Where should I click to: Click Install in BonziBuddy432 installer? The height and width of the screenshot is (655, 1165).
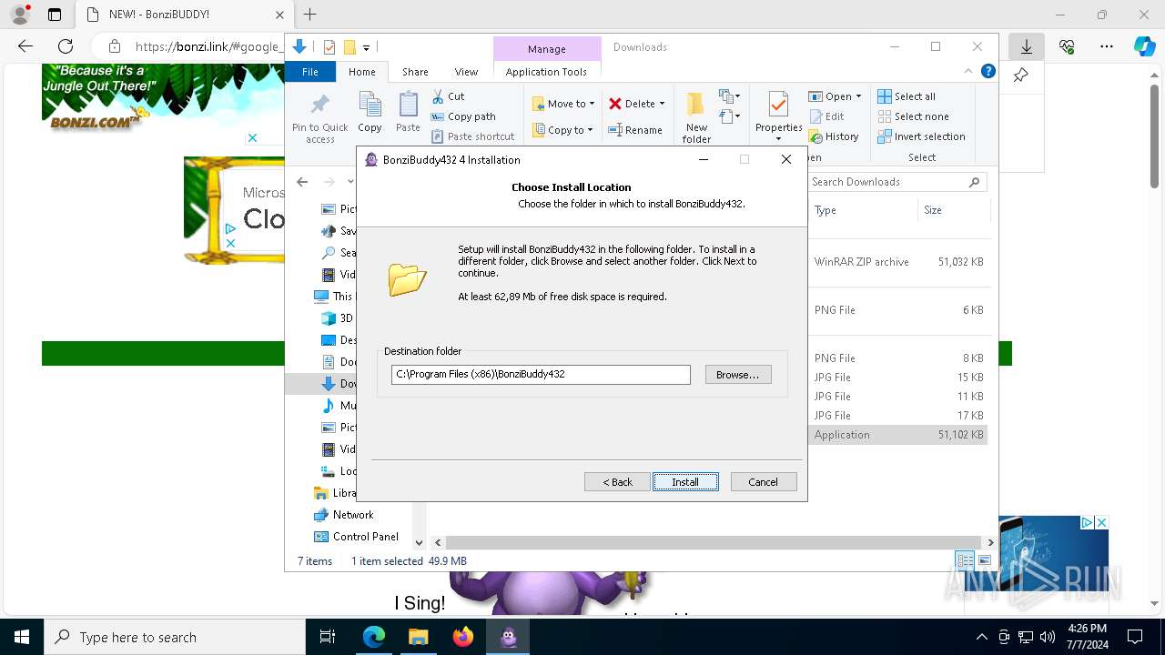685,482
